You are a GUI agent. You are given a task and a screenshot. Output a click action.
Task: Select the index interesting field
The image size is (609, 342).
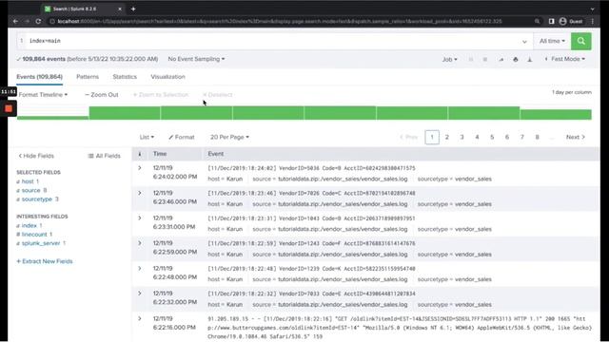29,226
